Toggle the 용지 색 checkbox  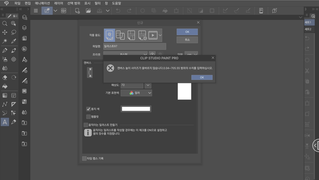click(x=88, y=109)
